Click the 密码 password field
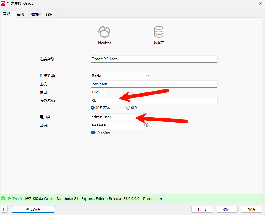 (120, 125)
